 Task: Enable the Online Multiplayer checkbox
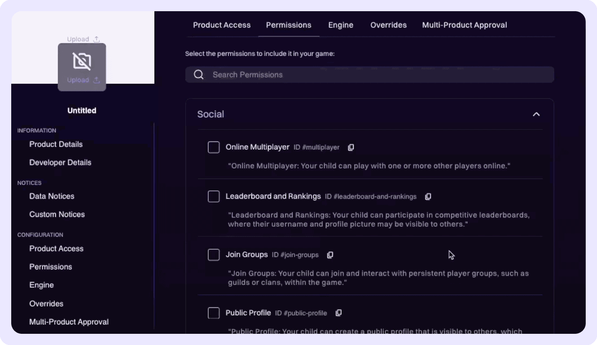214,147
